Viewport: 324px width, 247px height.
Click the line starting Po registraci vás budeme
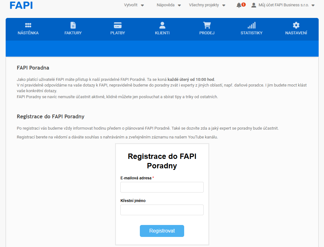[x=148, y=128]
